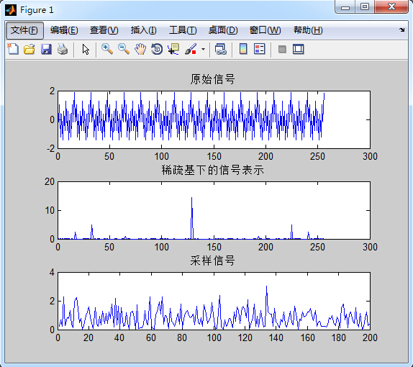The width and height of the screenshot is (413, 367).
Task: Open the 工具(T) menu
Action: coord(183,30)
